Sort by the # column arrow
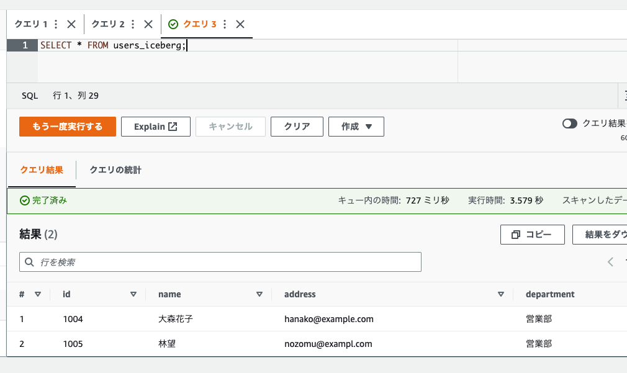 tap(38, 294)
